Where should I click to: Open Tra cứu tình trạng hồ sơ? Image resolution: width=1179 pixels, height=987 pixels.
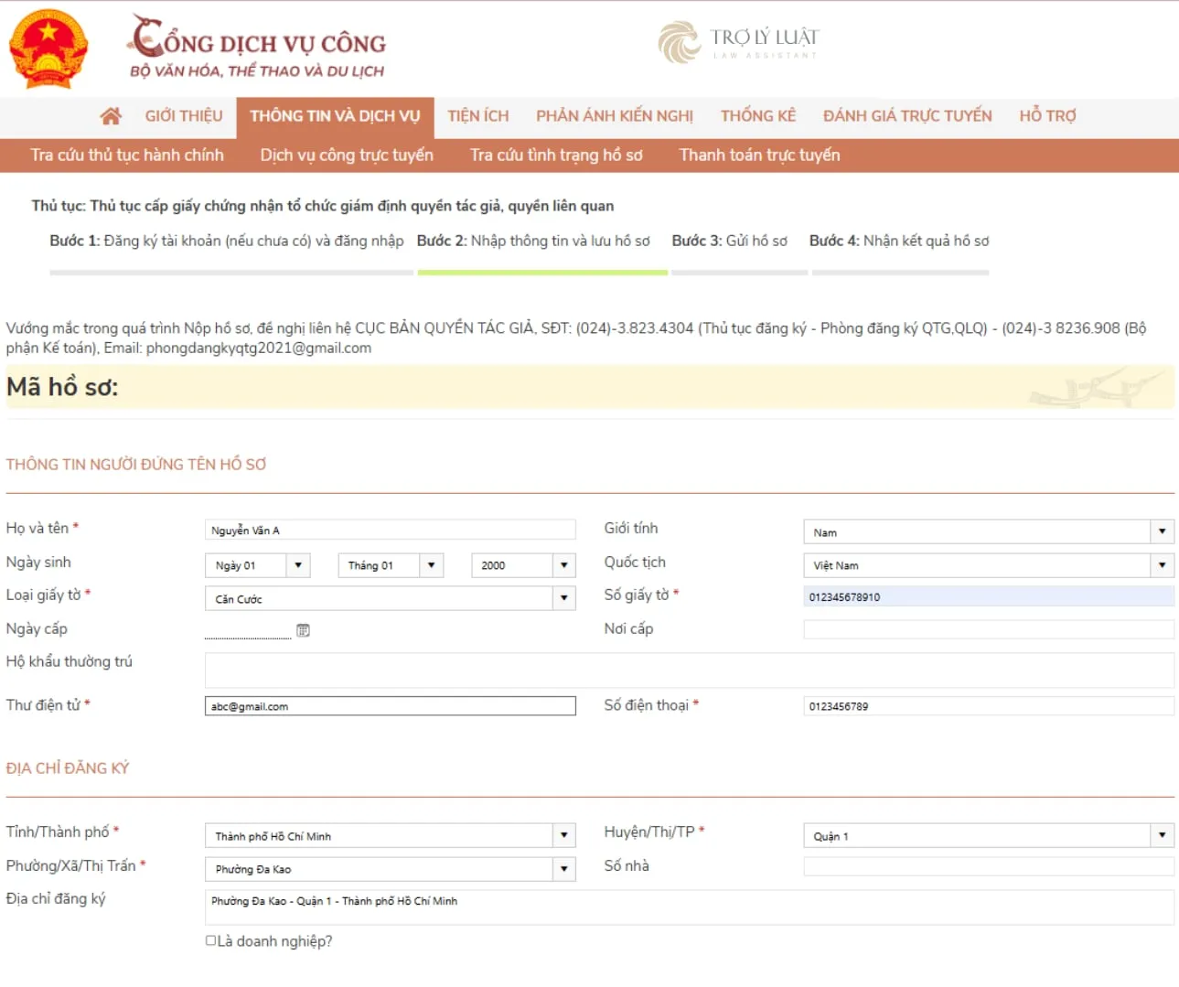point(556,156)
